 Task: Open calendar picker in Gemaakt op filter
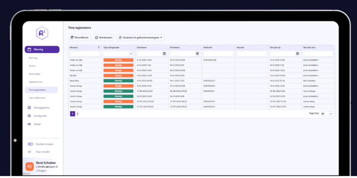coord(297,54)
